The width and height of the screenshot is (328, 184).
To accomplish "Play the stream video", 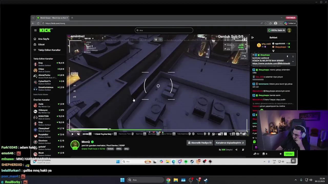I will point(73,134).
